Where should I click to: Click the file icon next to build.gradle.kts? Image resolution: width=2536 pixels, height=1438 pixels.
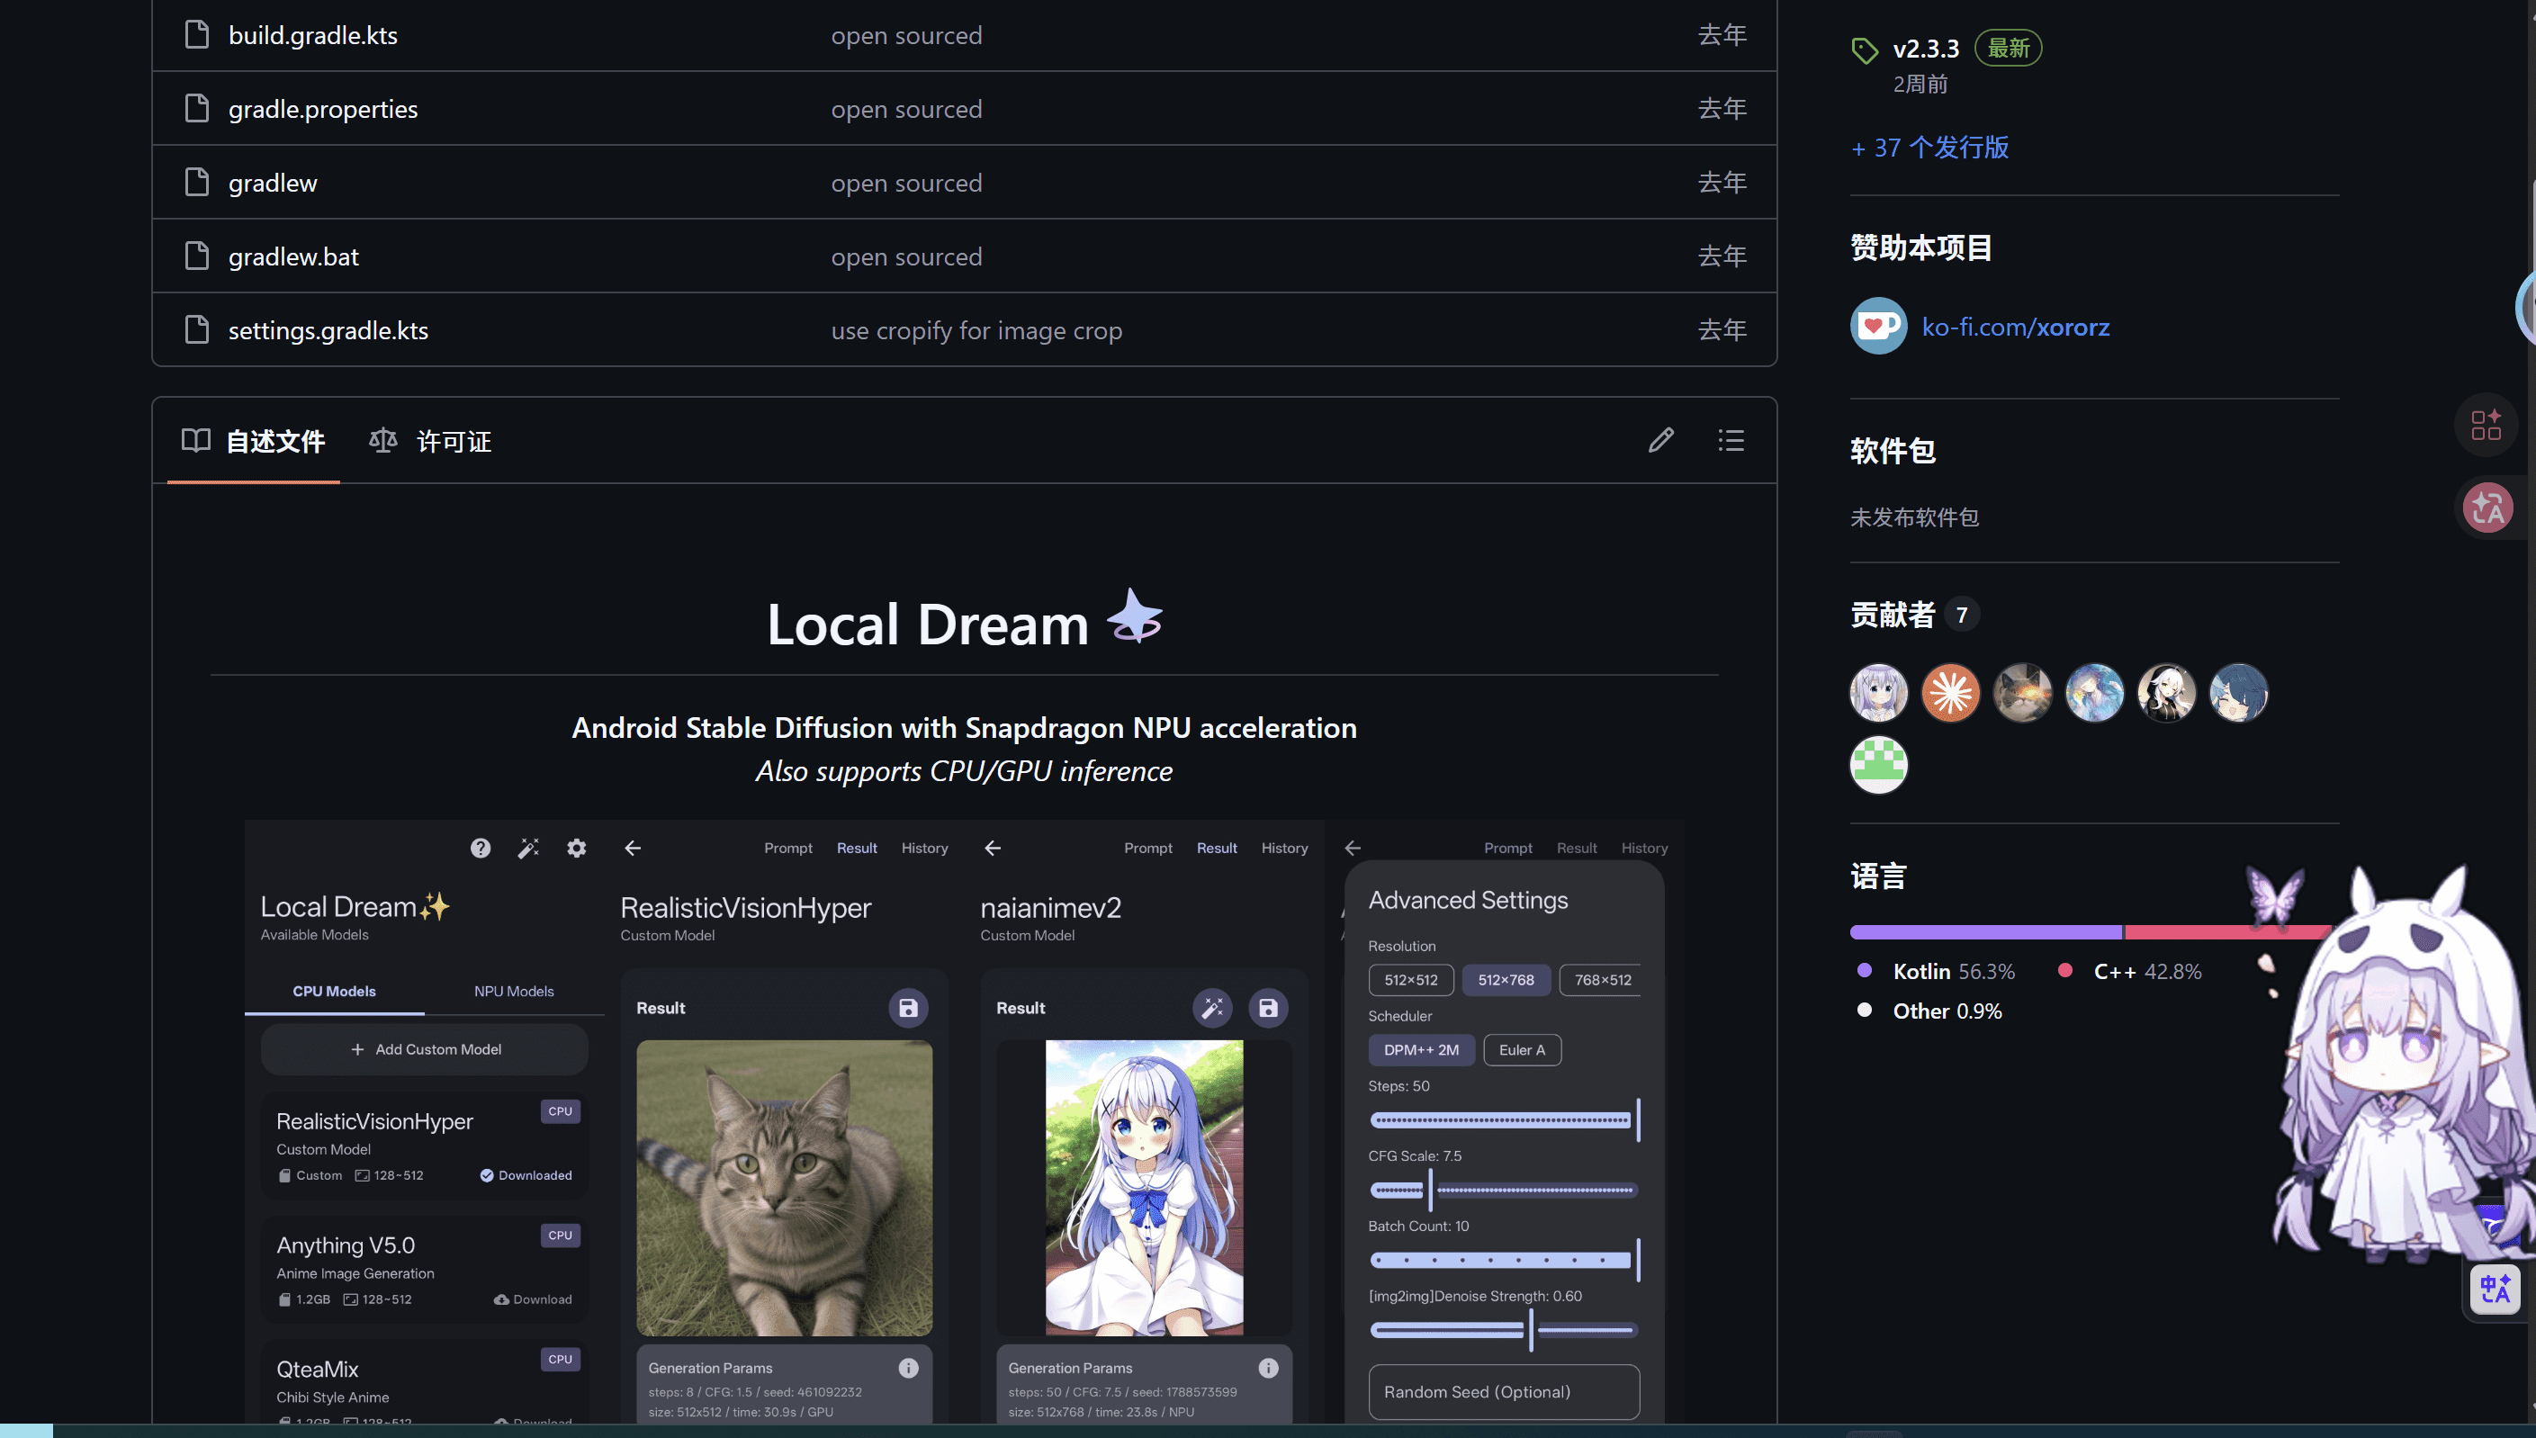point(197,34)
